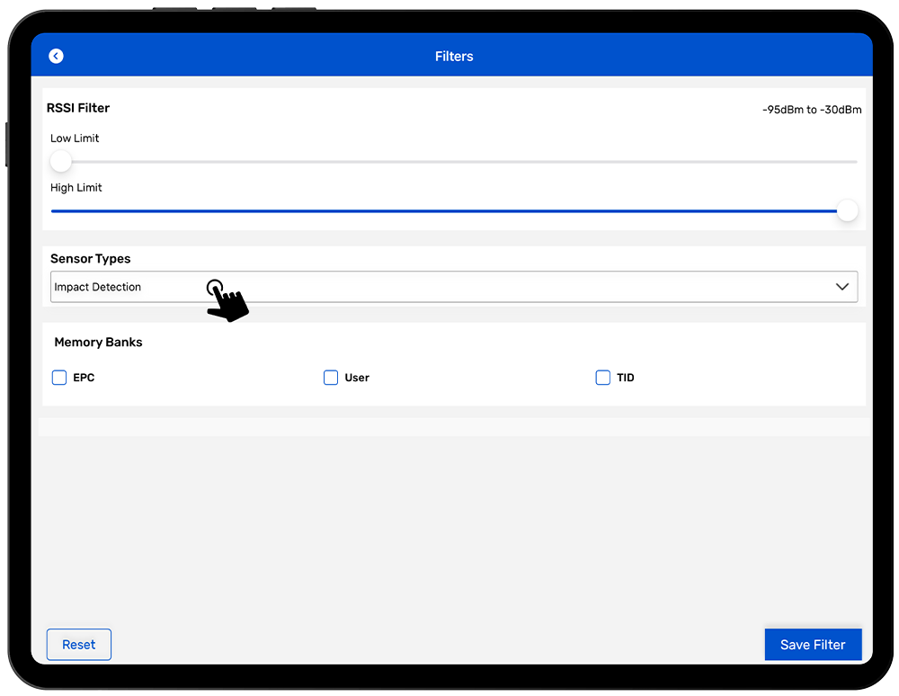The height and width of the screenshot is (696, 899).
Task: Click the dropdown chevron in Sensor Types
Action: 841,287
